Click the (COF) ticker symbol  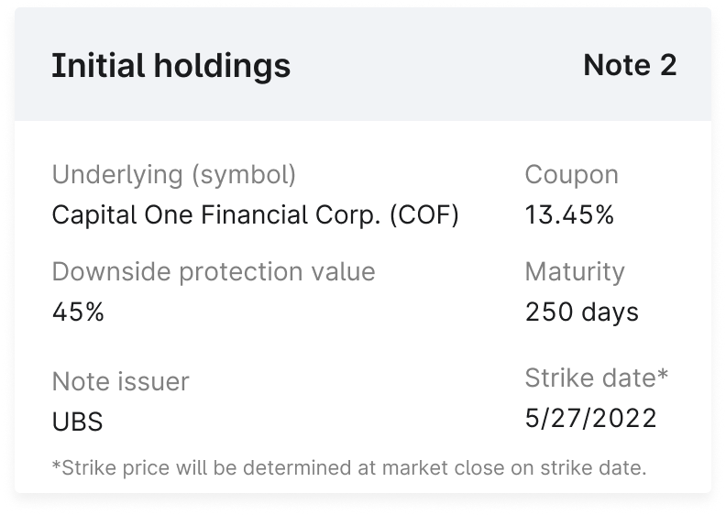click(x=423, y=215)
